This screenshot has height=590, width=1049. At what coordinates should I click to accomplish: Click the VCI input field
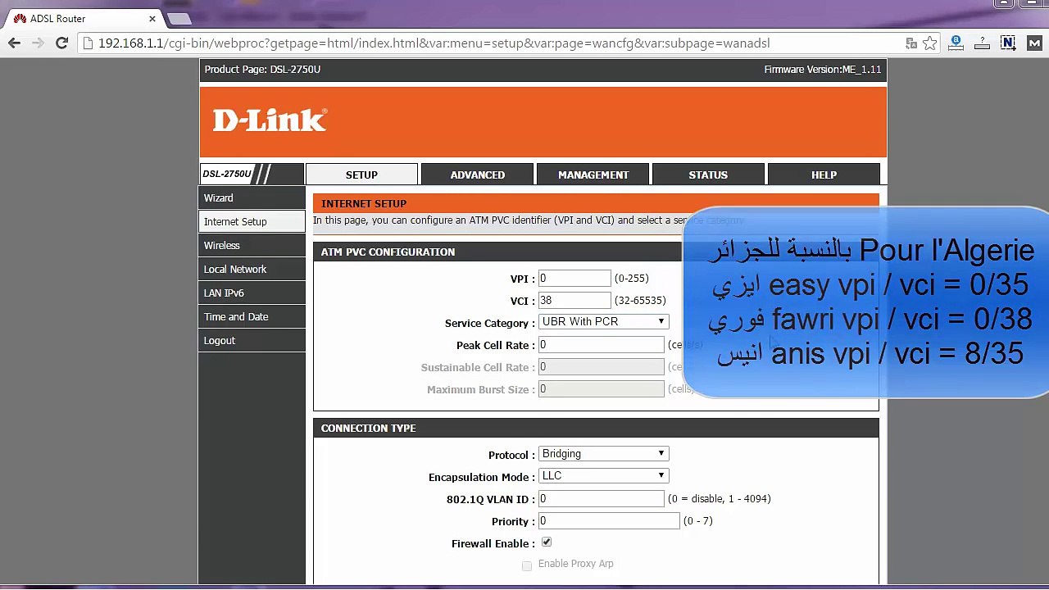(x=574, y=301)
